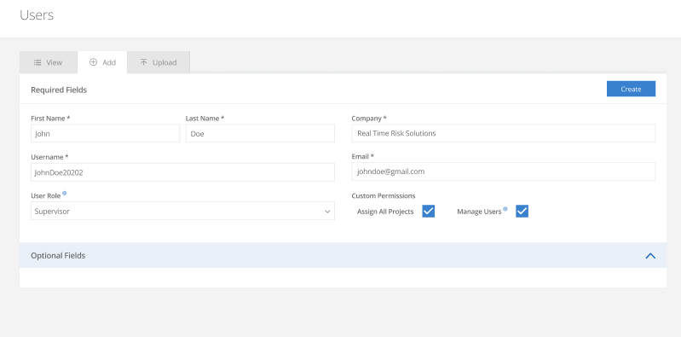Image resolution: width=681 pixels, height=337 pixels.
Task: Click the Optional Fields heading text
Action: [x=58, y=255]
